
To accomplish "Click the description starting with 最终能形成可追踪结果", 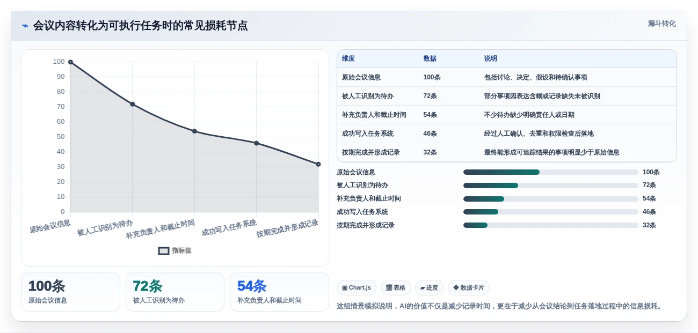I will click(552, 152).
